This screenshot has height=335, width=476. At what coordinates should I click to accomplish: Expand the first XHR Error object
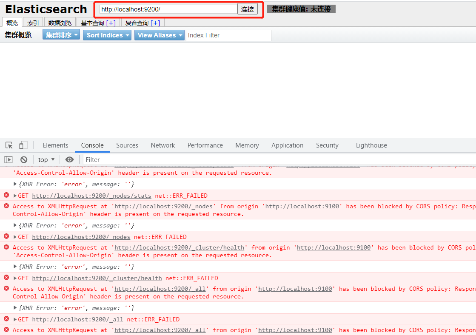pos(15,184)
